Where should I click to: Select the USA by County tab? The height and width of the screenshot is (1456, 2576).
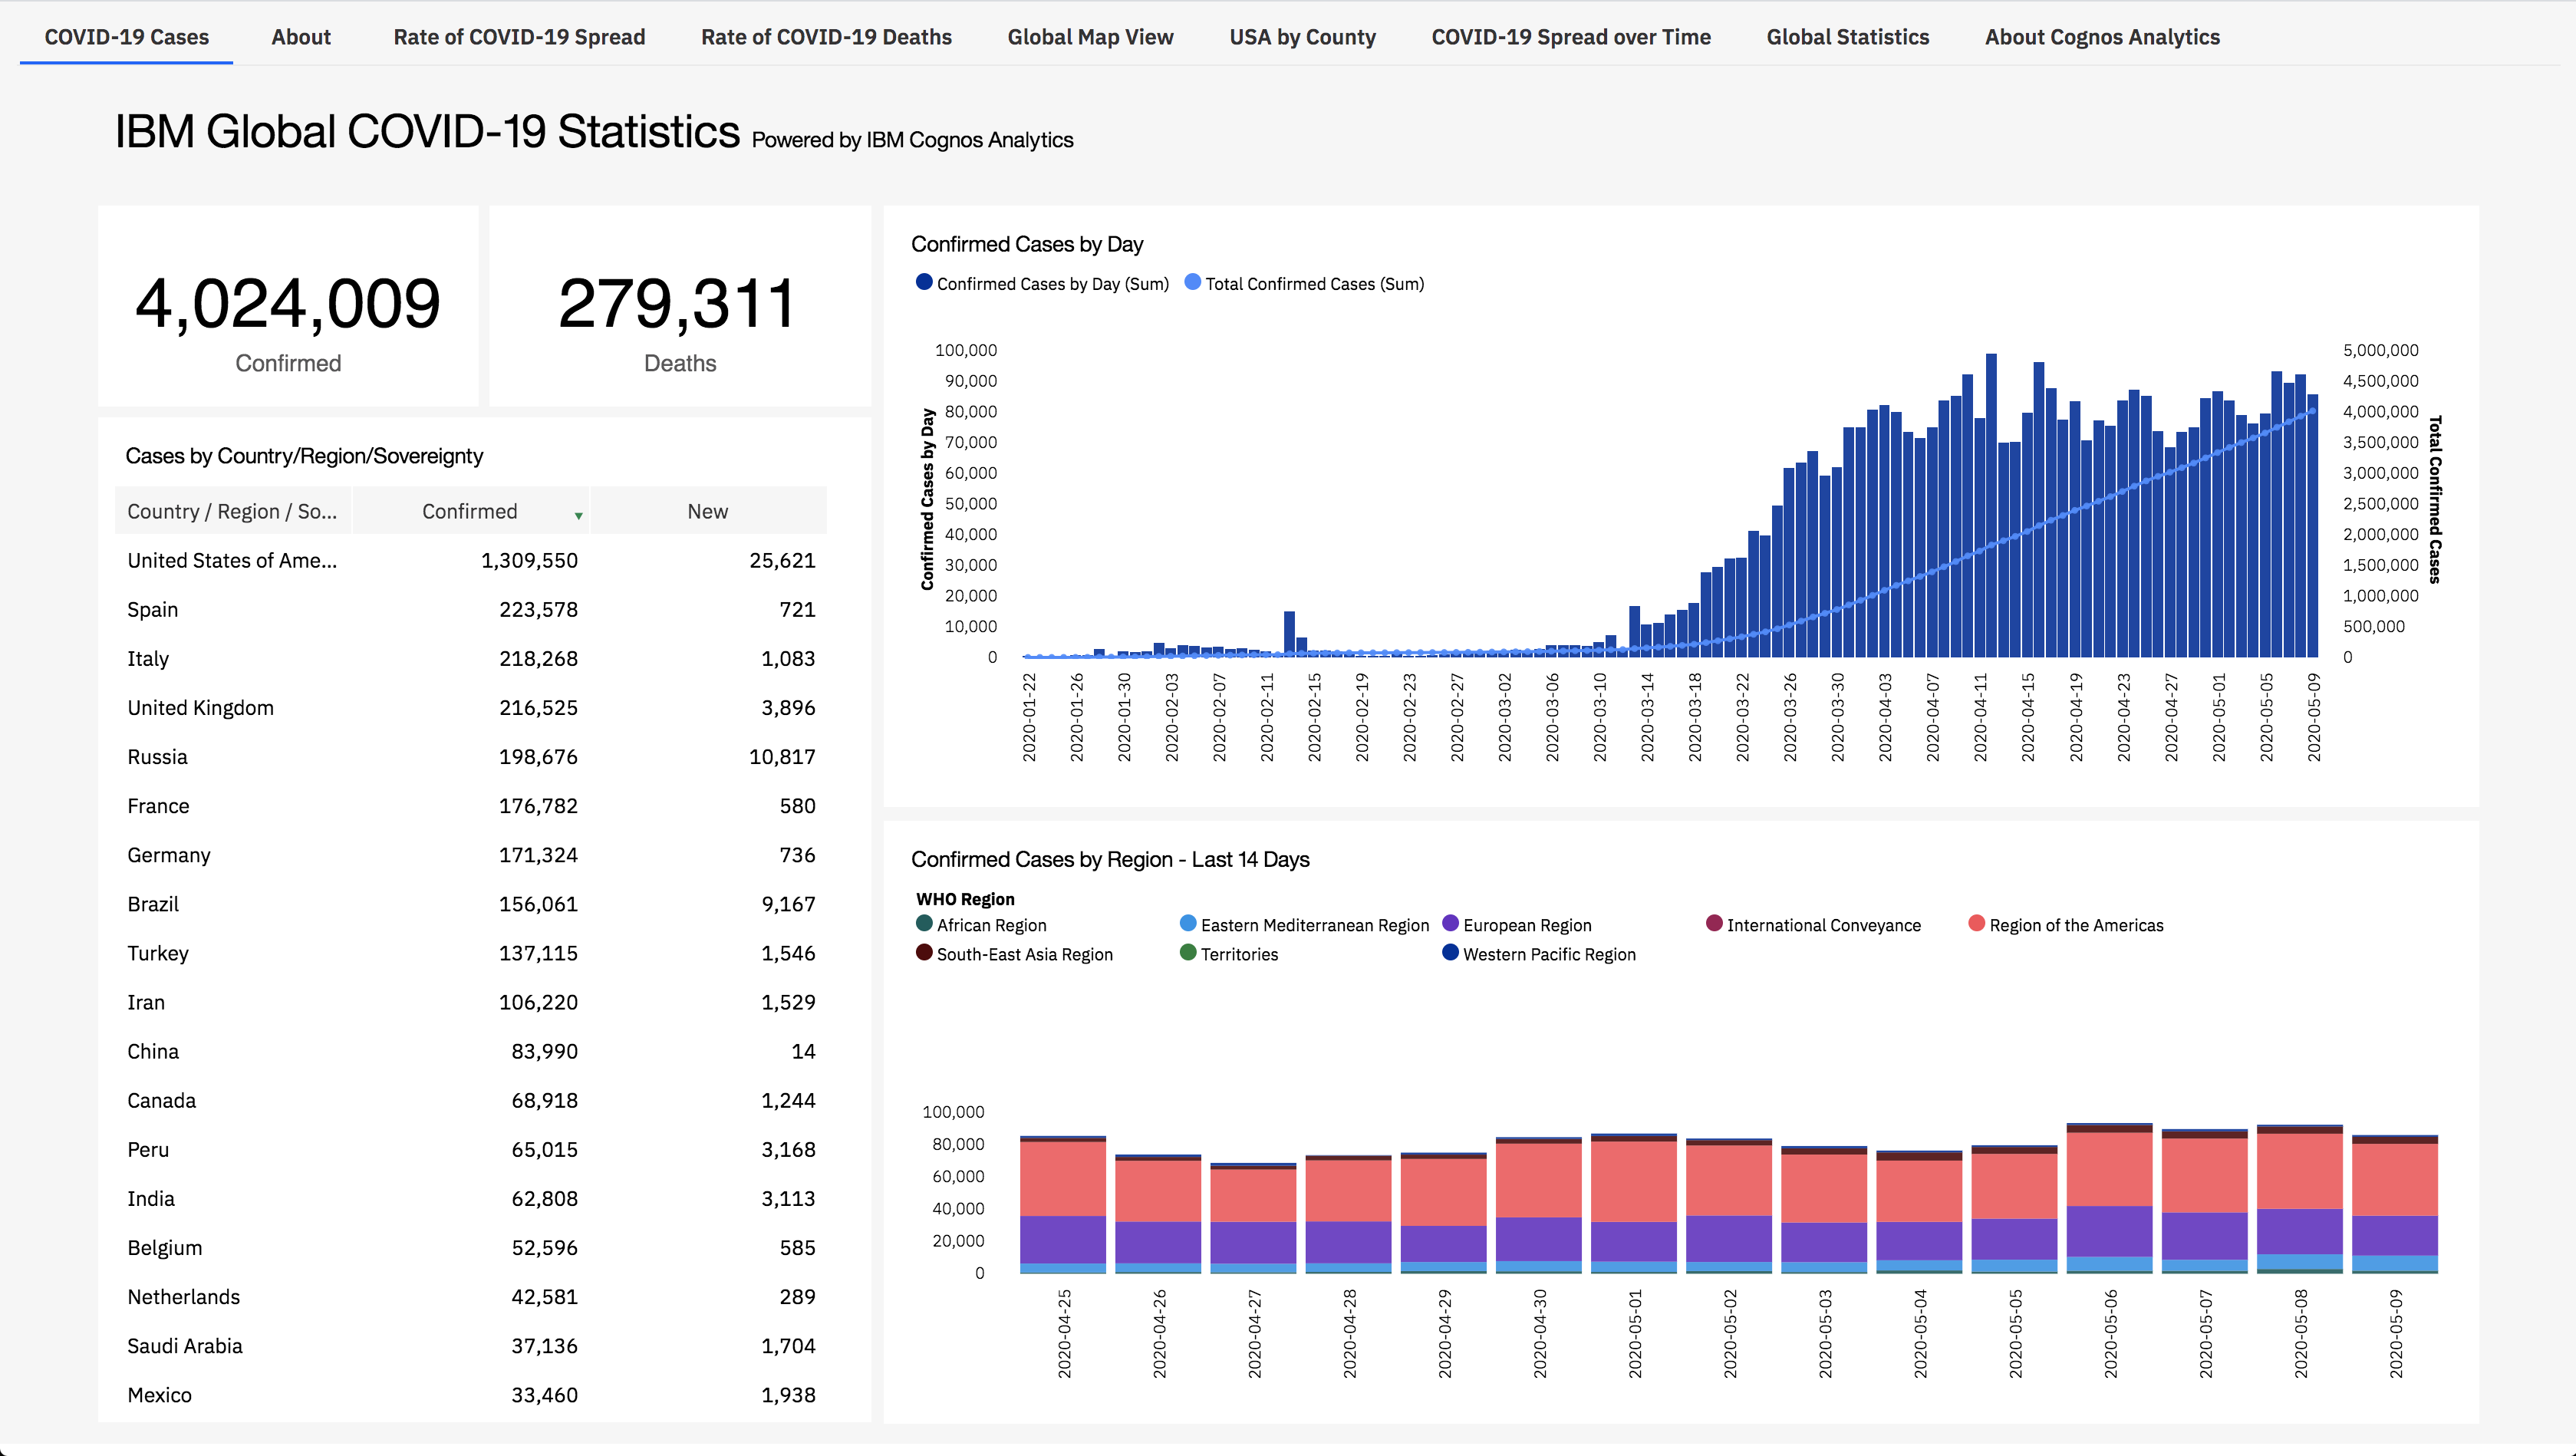click(x=1302, y=37)
